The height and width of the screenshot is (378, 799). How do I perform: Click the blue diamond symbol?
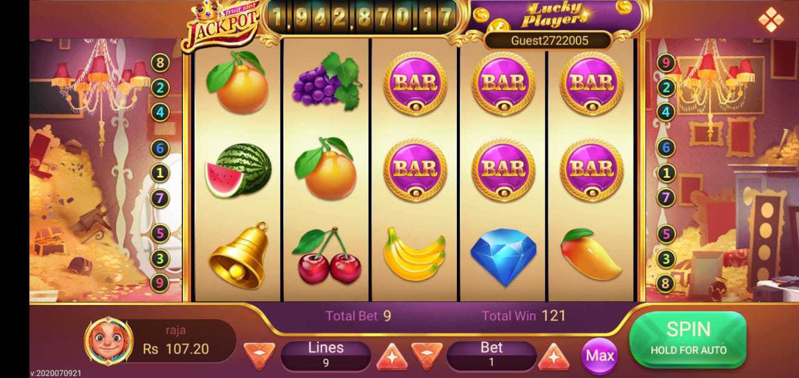tap(503, 258)
